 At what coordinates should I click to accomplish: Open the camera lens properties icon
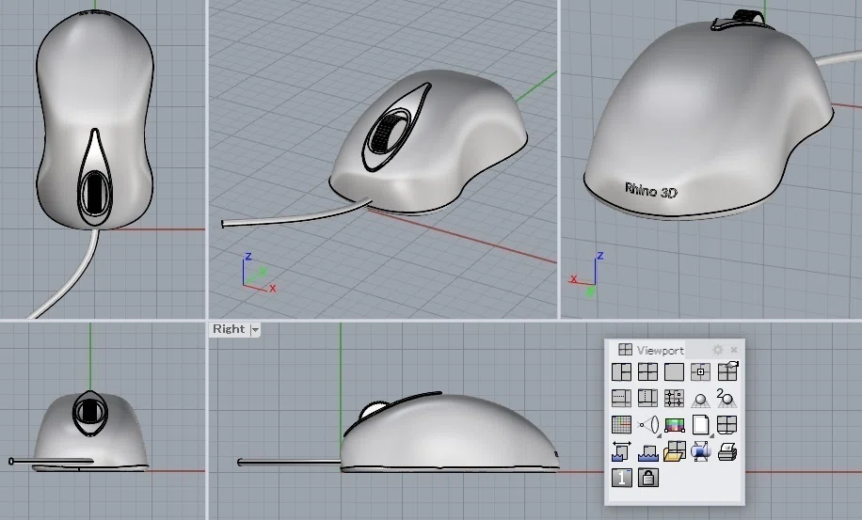point(648,425)
